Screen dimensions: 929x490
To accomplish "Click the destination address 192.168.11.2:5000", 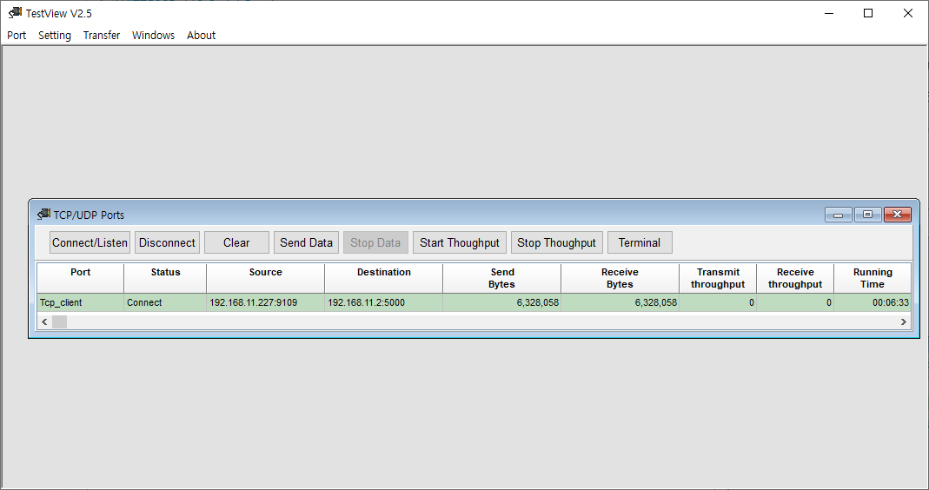I will (366, 302).
